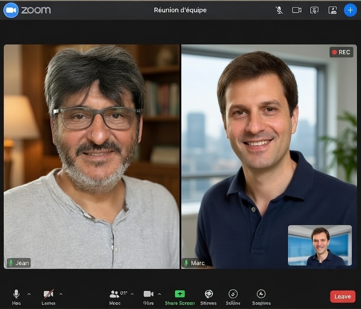
Task: Click the camera icon in the top bar
Action: click(297, 10)
